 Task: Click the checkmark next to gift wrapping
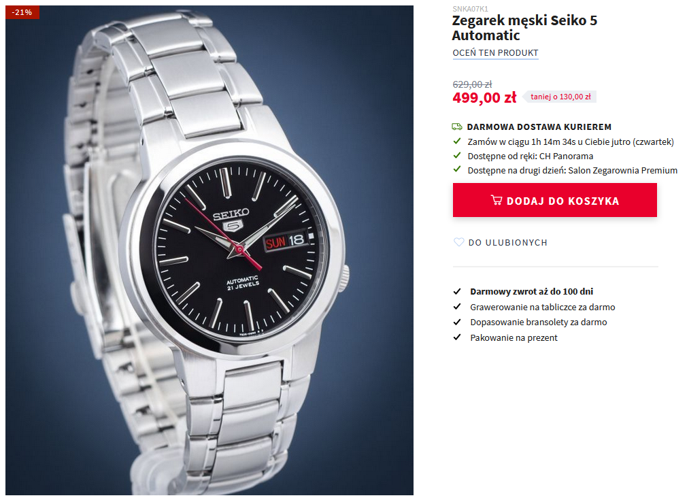point(457,337)
